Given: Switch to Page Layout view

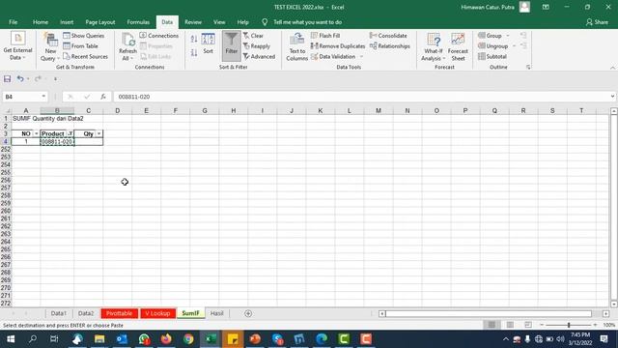Looking at the screenshot, I should [510, 325].
